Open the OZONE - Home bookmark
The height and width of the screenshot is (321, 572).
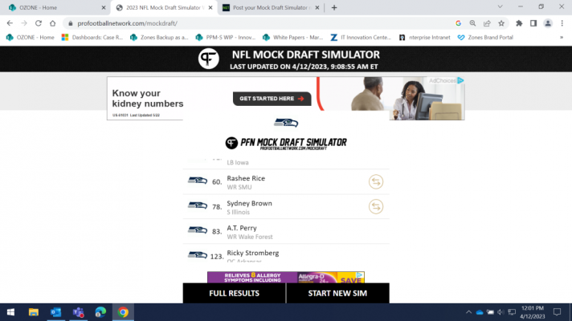[x=31, y=38]
